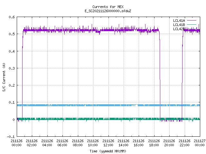Click the 211127 00:00 x-axis tick label

point(200,143)
